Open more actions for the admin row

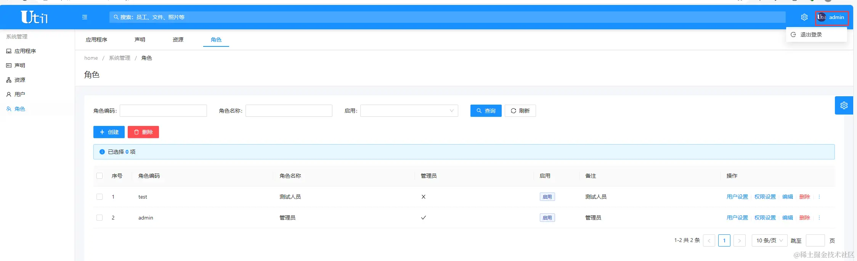[819, 218]
